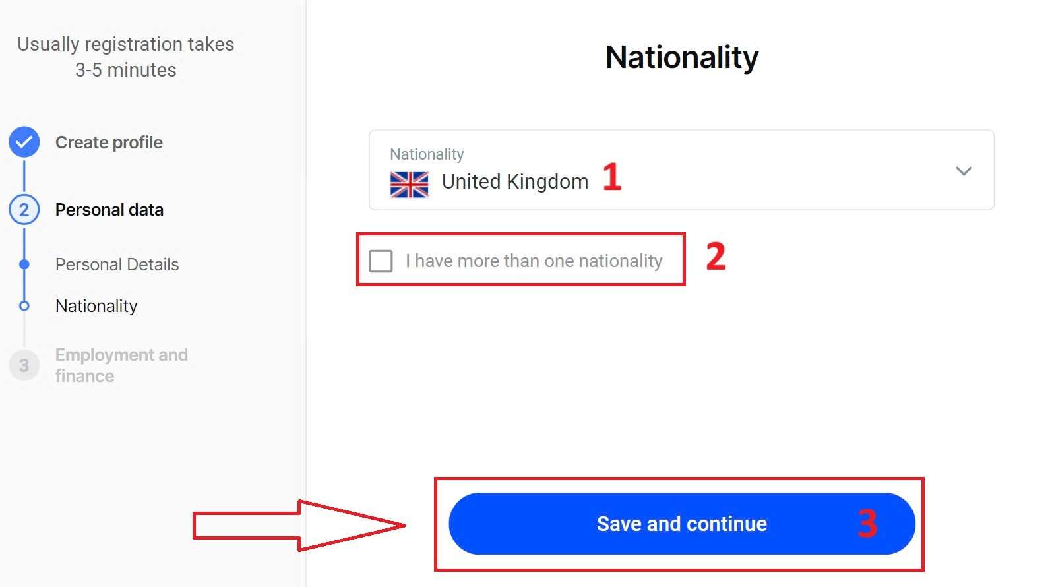Go to Create profile step
The width and height of the screenshot is (1048, 587).
click(x=109, y=142)
